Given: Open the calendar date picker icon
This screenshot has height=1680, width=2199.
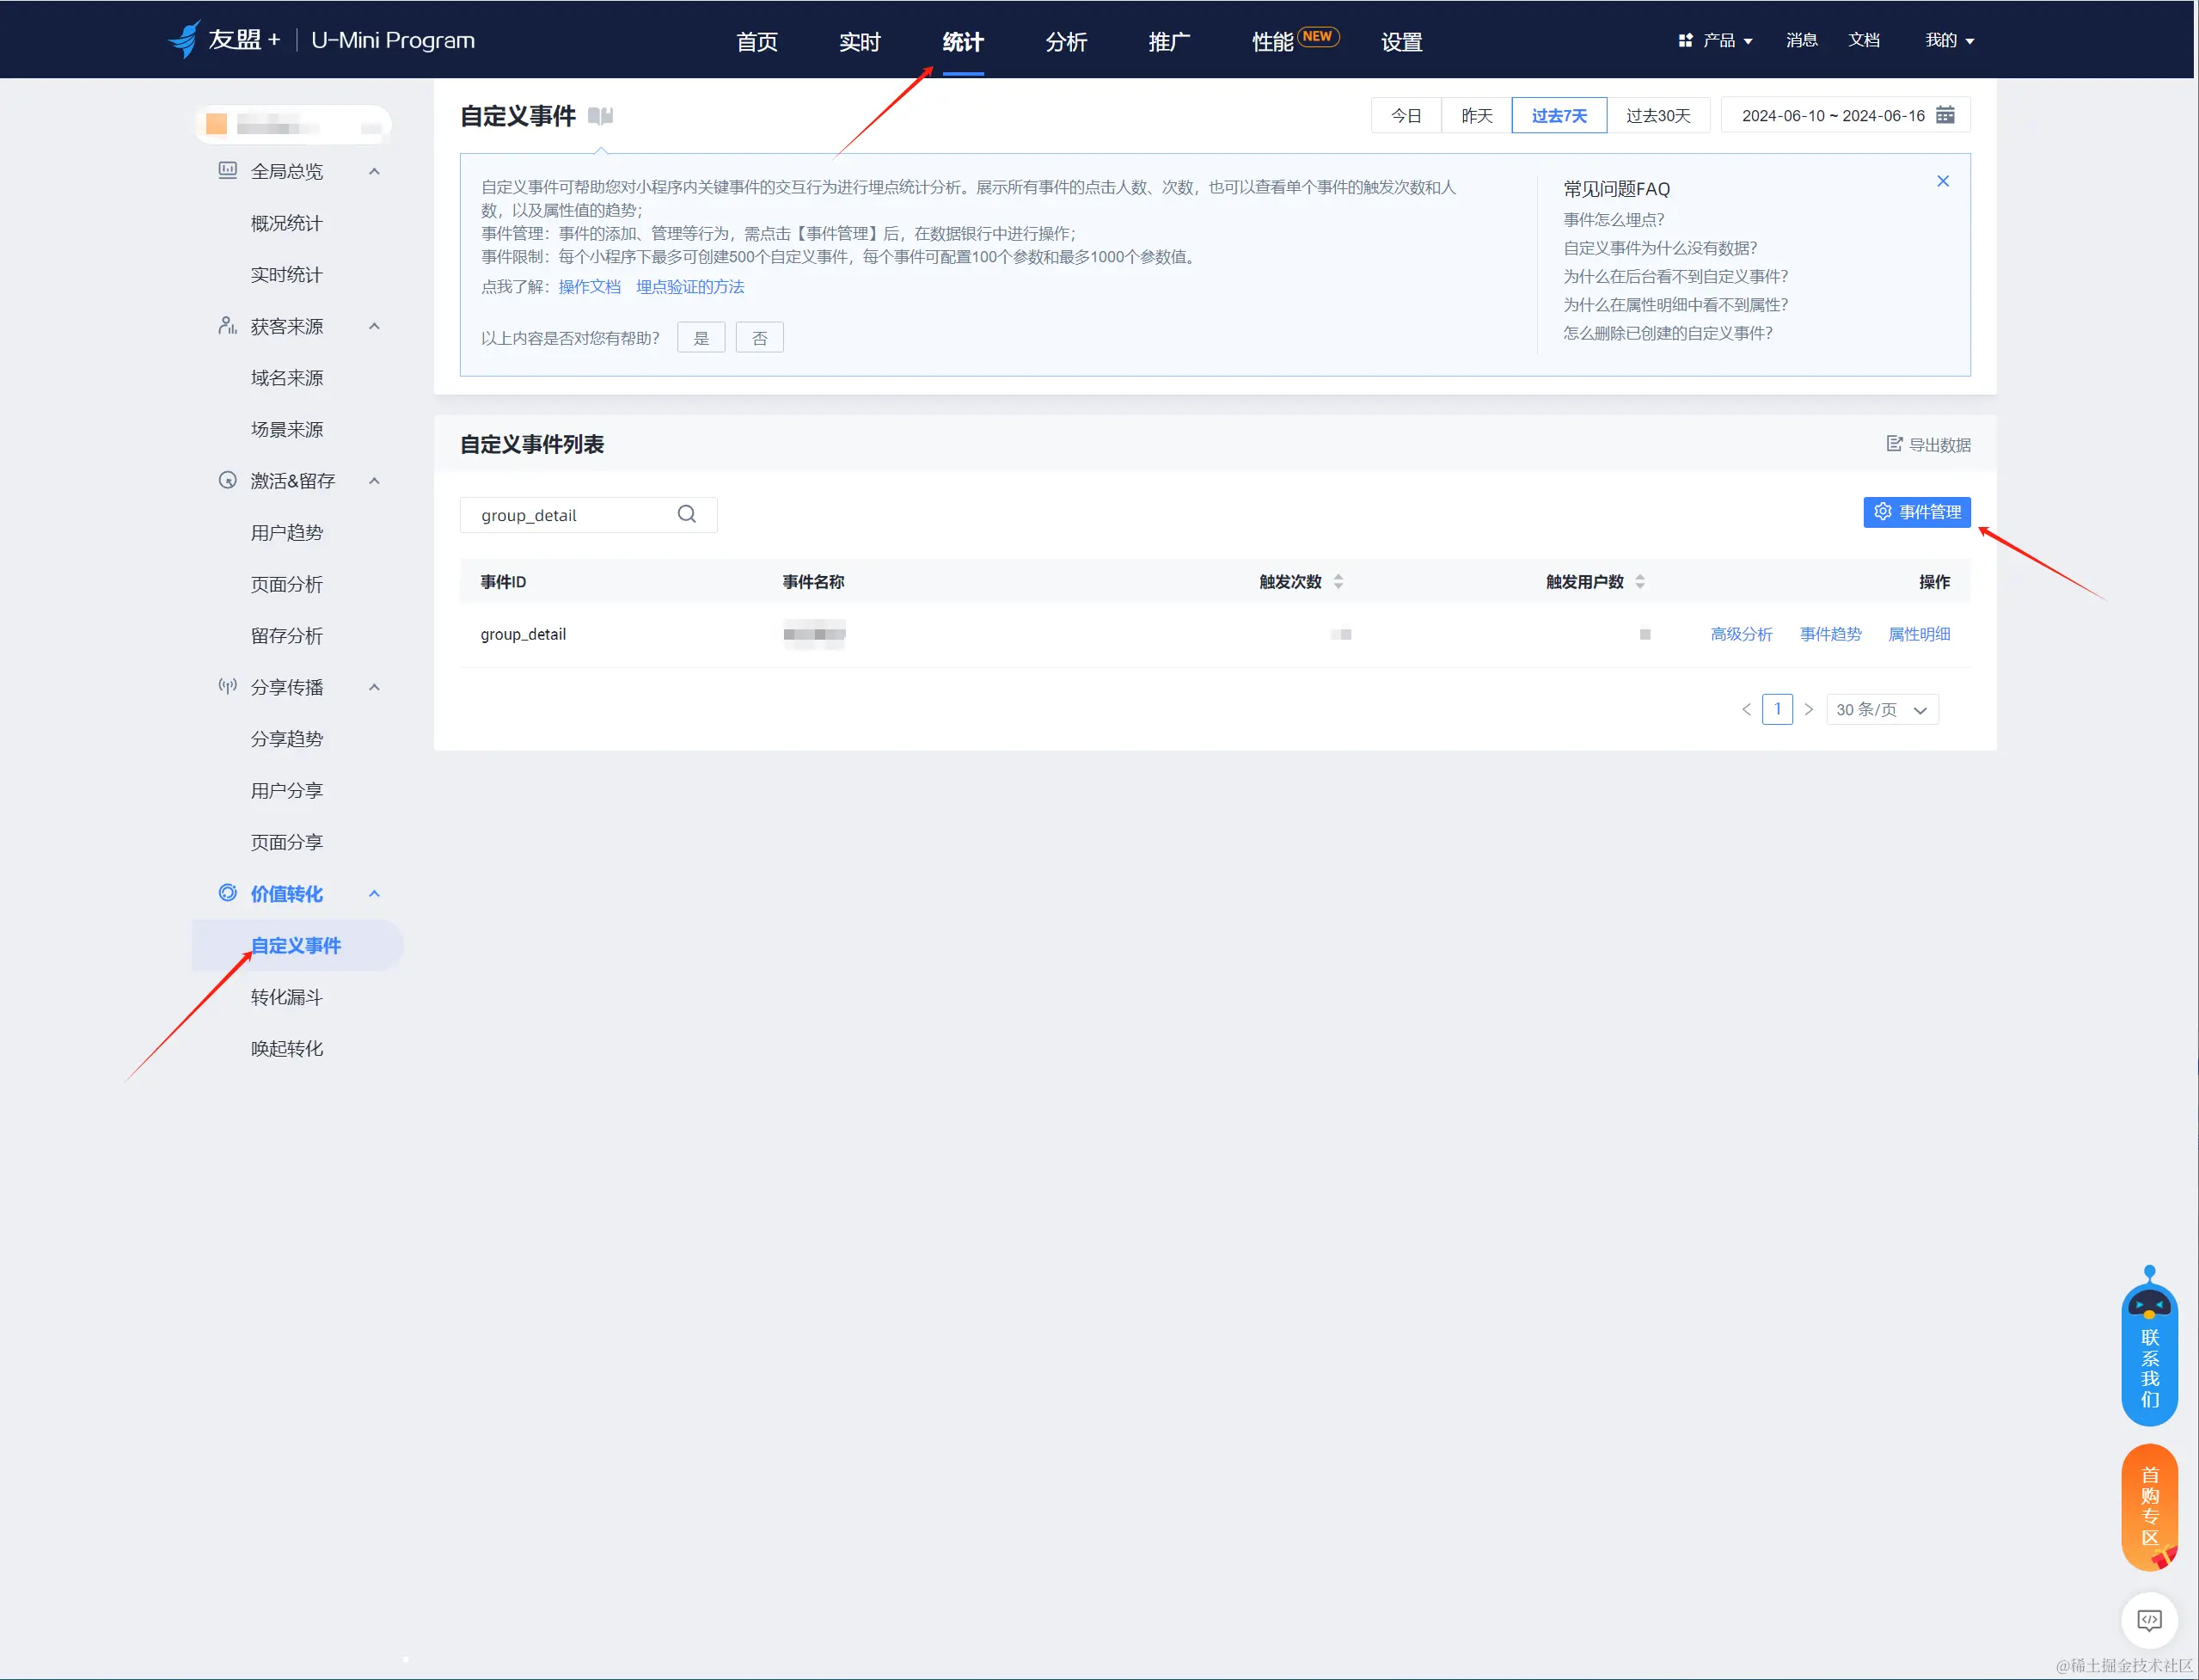Looking at the screenshot, I should coord(1945,115).
